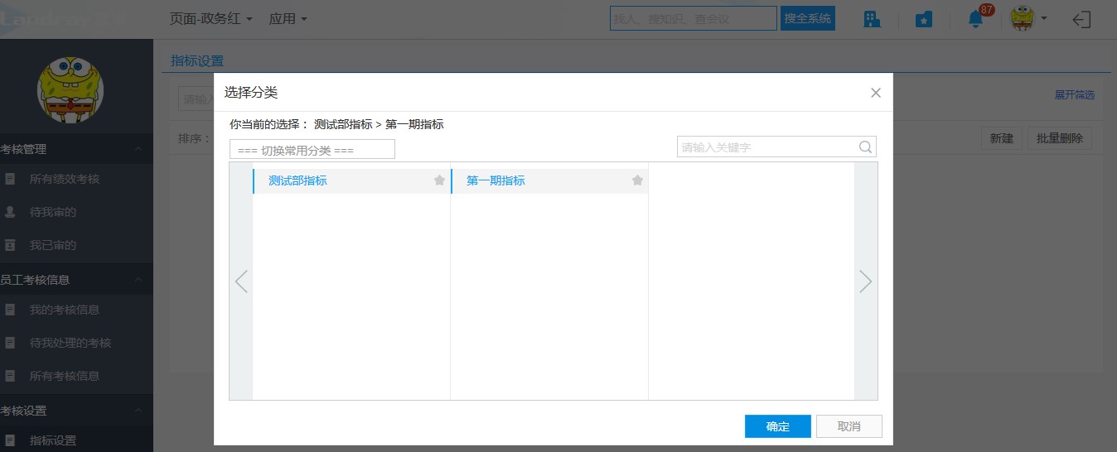Star the 第一期指标 category
The height and width of the screenshot is (452, 1117).
tap(637, 180)
